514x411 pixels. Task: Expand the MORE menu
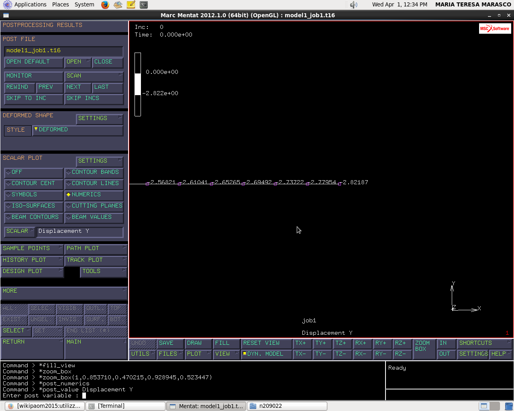point(64,292)
